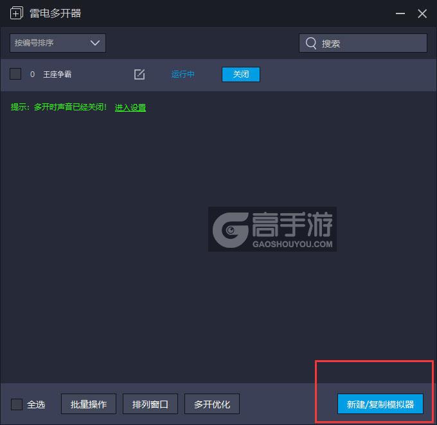Click the 雷电多开器 app logo icon
This screenshot has width=437, height=425.
pyautogui.click(x=17, y=13)
